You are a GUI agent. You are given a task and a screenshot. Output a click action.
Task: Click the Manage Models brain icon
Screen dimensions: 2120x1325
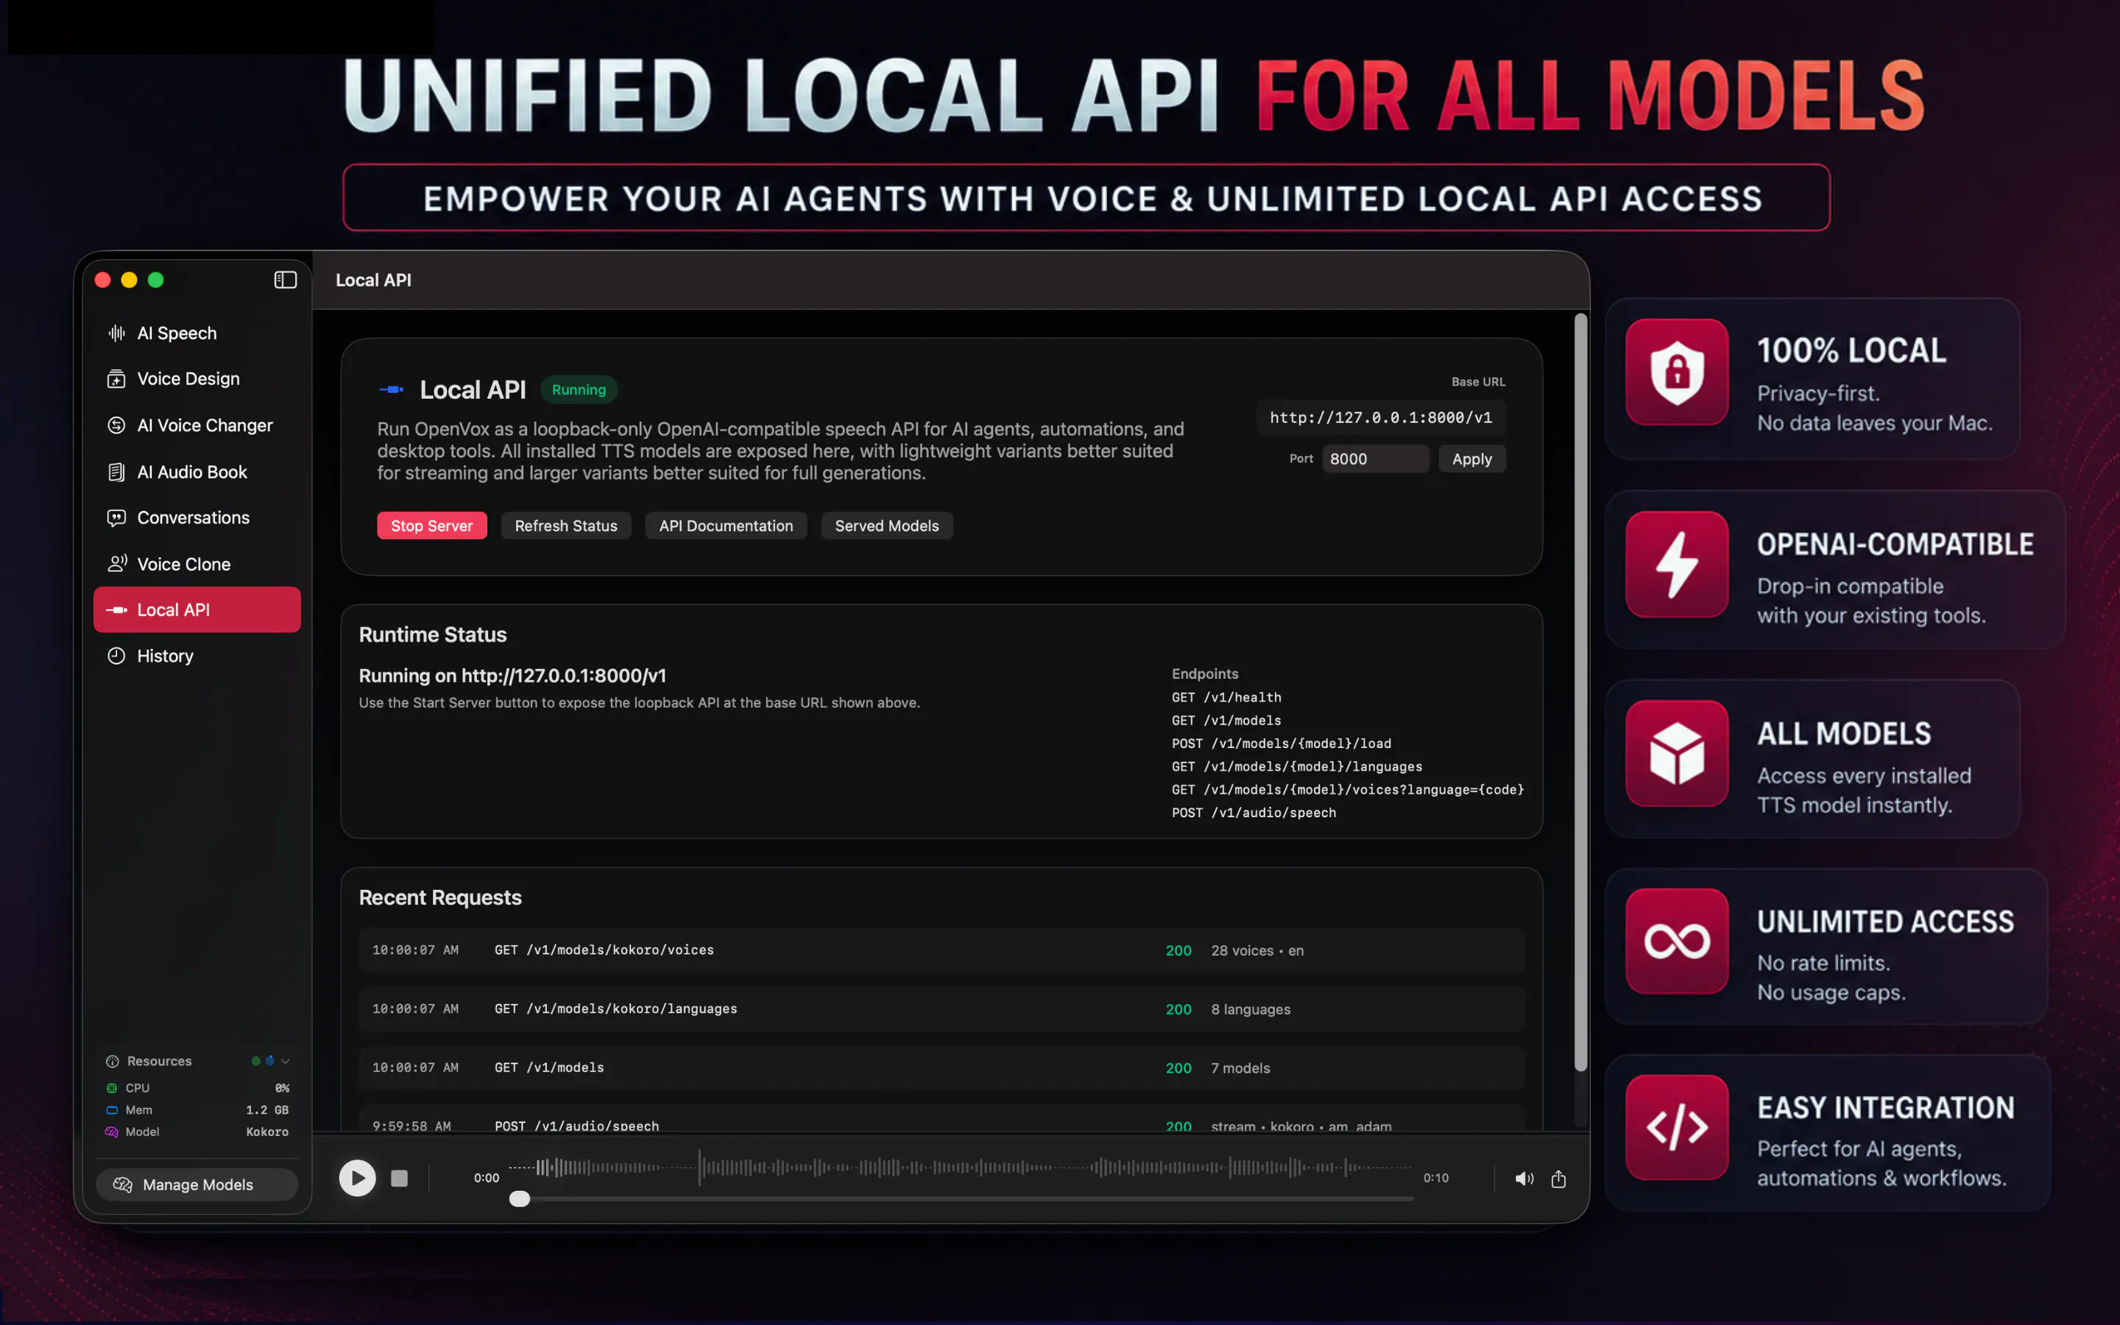tap(123, 1184)
